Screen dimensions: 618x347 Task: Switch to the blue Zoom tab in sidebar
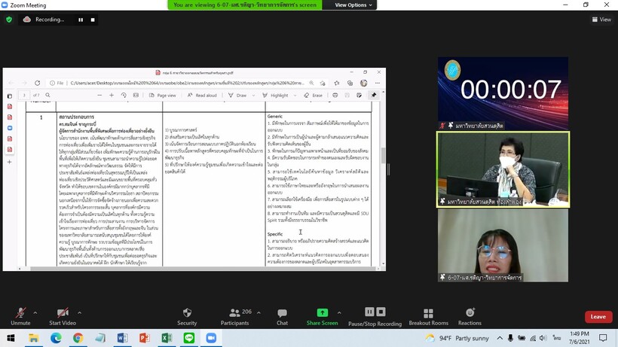point(10,128)
